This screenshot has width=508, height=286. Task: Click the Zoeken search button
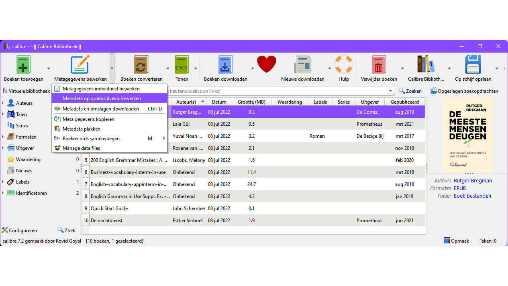point(410,91)
